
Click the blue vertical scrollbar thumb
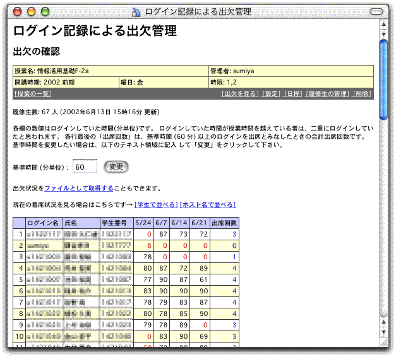coord(383,79)
